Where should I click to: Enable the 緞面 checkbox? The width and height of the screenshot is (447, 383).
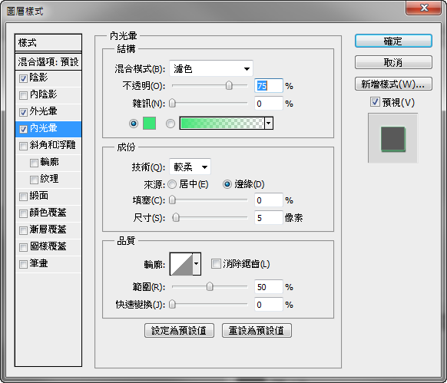click(23, 196)
